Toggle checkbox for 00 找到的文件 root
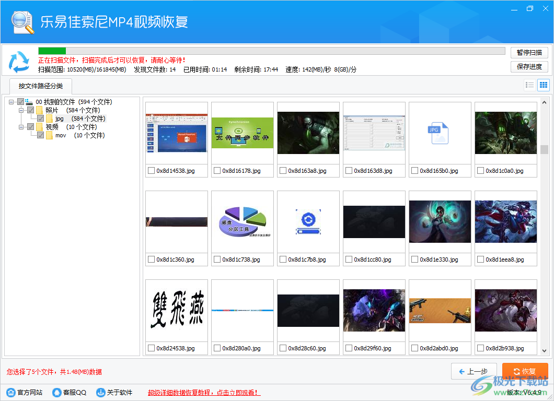 coord(20,102)
